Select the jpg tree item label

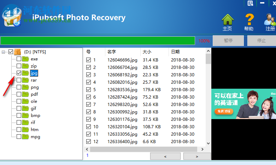point(34,73)
